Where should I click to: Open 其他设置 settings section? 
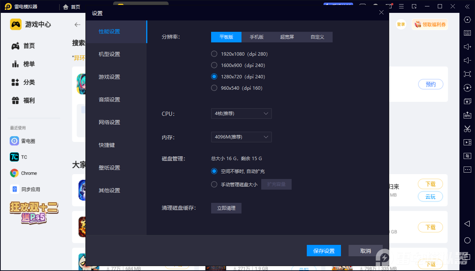coord(116,190)
